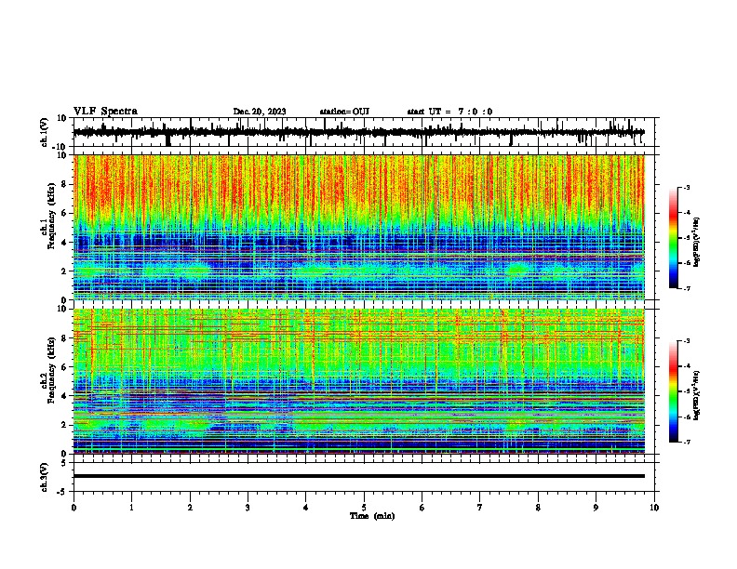Click the "5" tick on ch.3(V) axis

(64, 463)
